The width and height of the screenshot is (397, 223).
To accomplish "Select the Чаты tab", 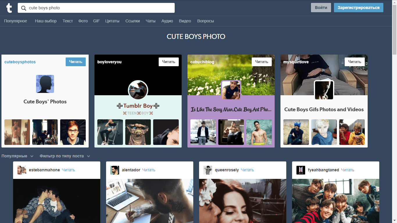I will point(151,21).
